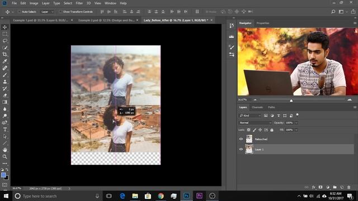Create a new layer
The height and width of the screenshot is (201, 358).
tap(342, 187)
